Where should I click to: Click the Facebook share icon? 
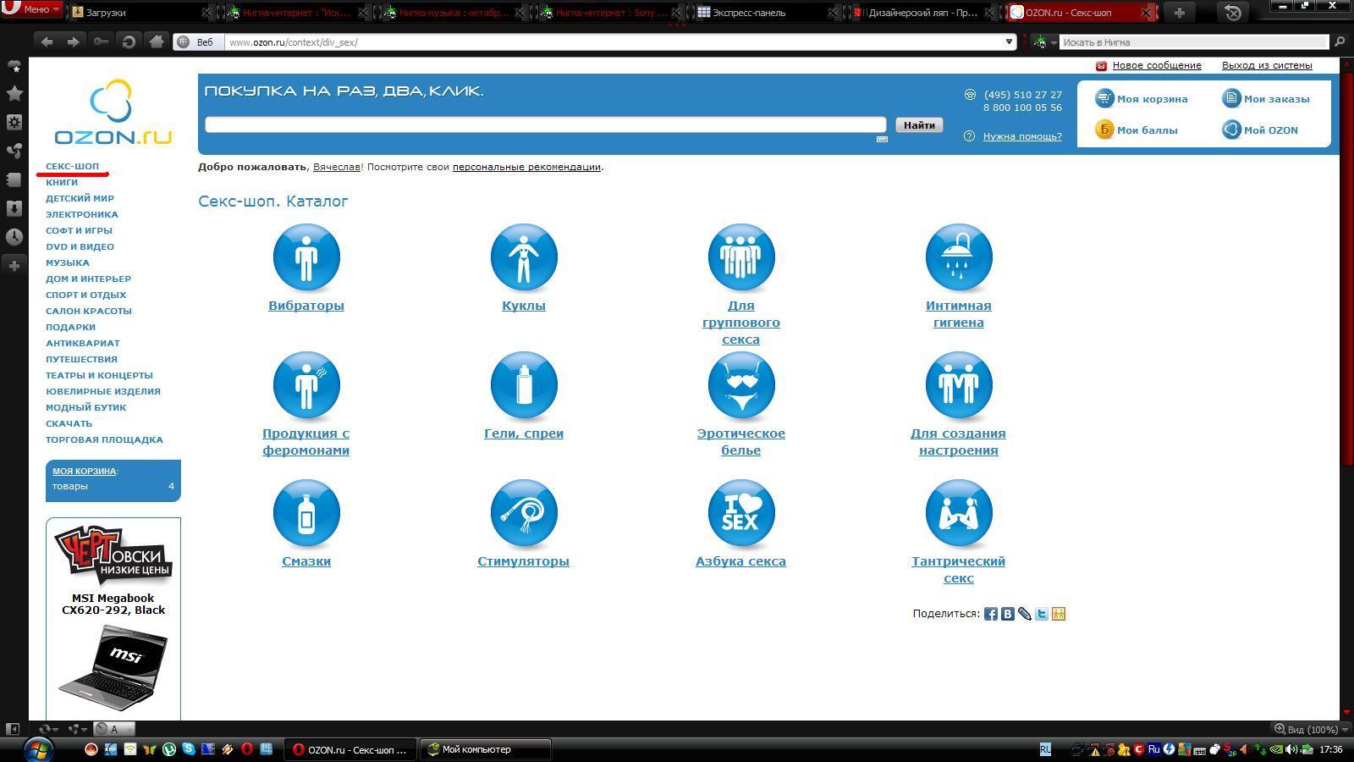[990, 614]
